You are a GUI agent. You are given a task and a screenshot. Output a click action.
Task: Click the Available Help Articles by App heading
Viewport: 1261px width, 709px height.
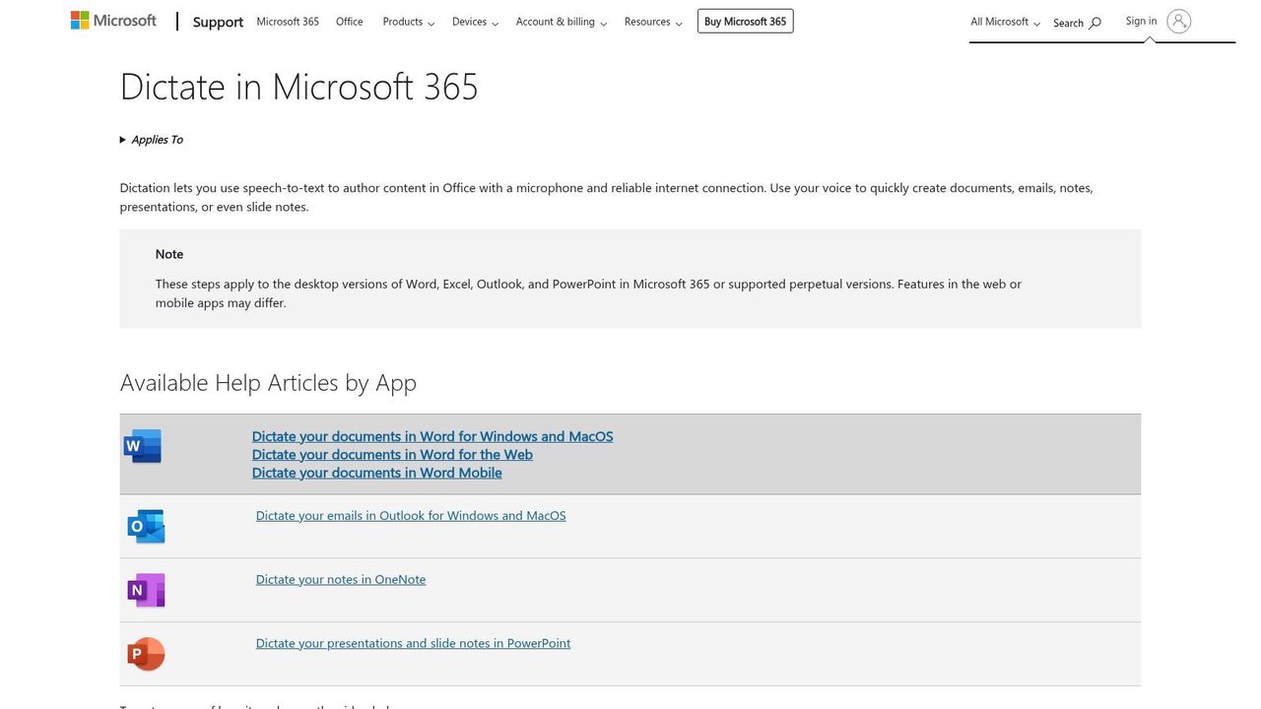(x=268, y=383)
